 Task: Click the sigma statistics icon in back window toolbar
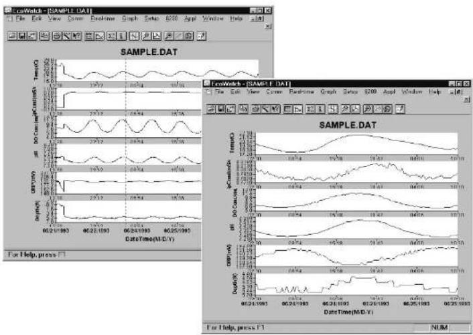click(112, 36)
